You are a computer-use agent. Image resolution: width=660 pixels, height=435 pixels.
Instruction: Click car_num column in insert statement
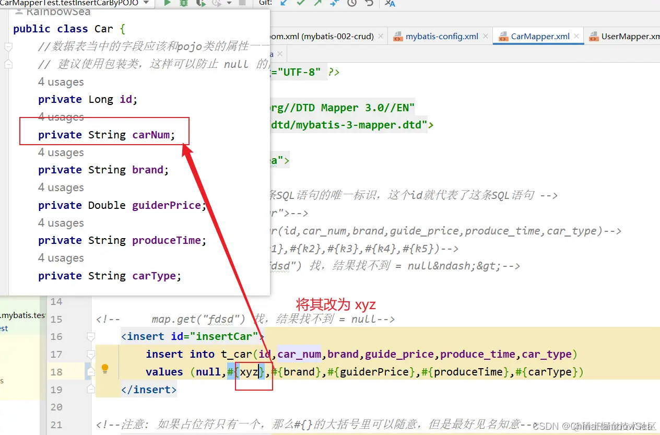299,354
